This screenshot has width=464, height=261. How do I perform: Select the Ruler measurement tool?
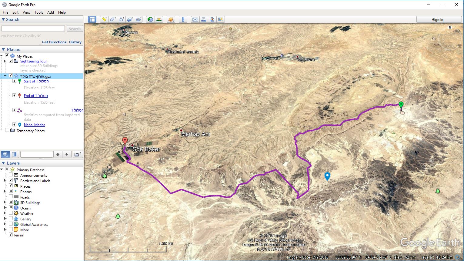183,19
